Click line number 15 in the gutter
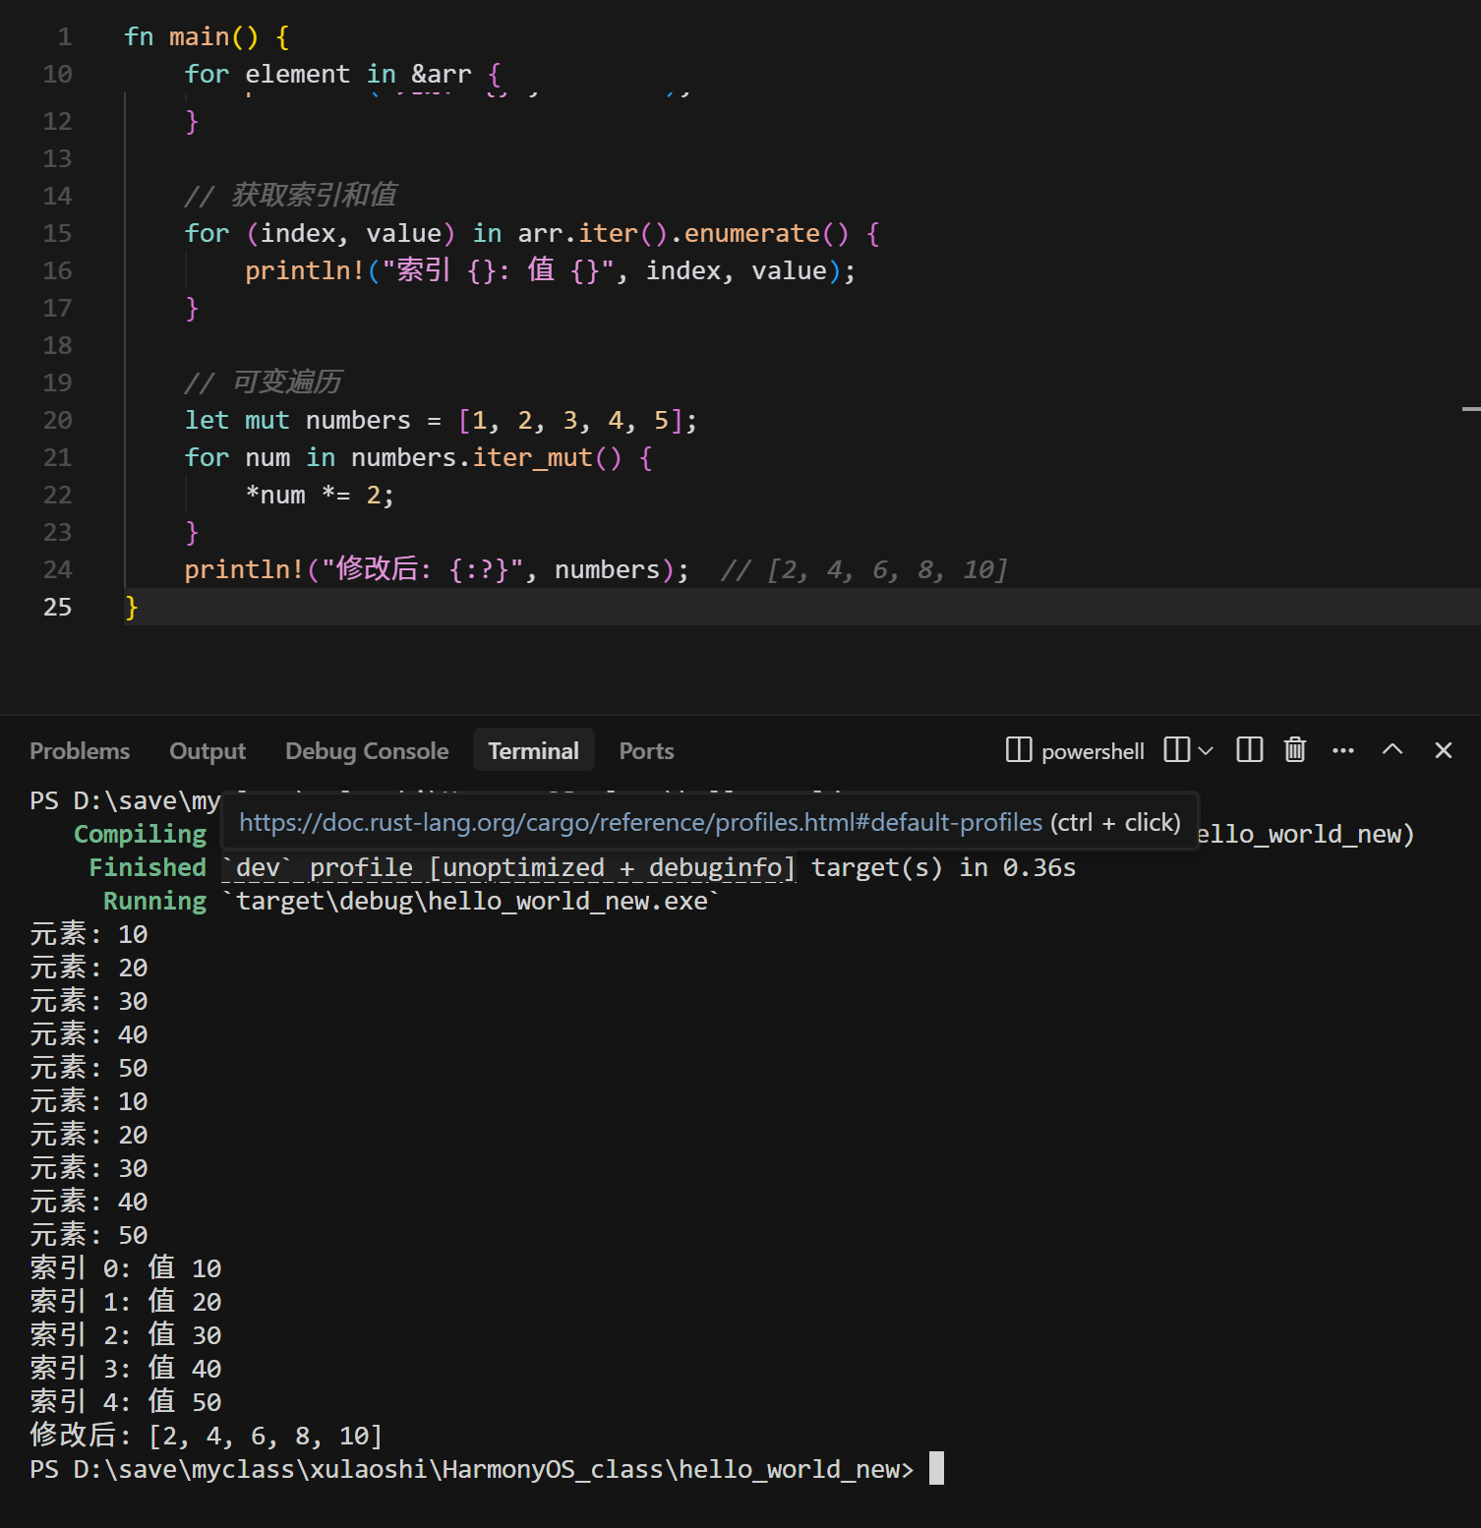 [x=57, y=234]
